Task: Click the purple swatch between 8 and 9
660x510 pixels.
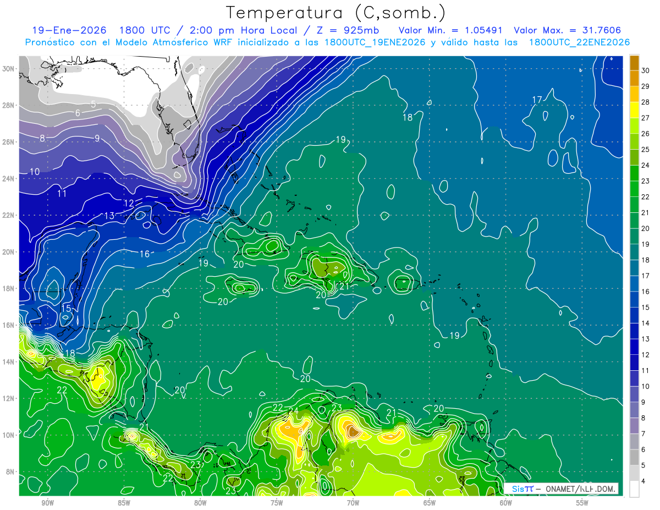Action: pos(634,410)
